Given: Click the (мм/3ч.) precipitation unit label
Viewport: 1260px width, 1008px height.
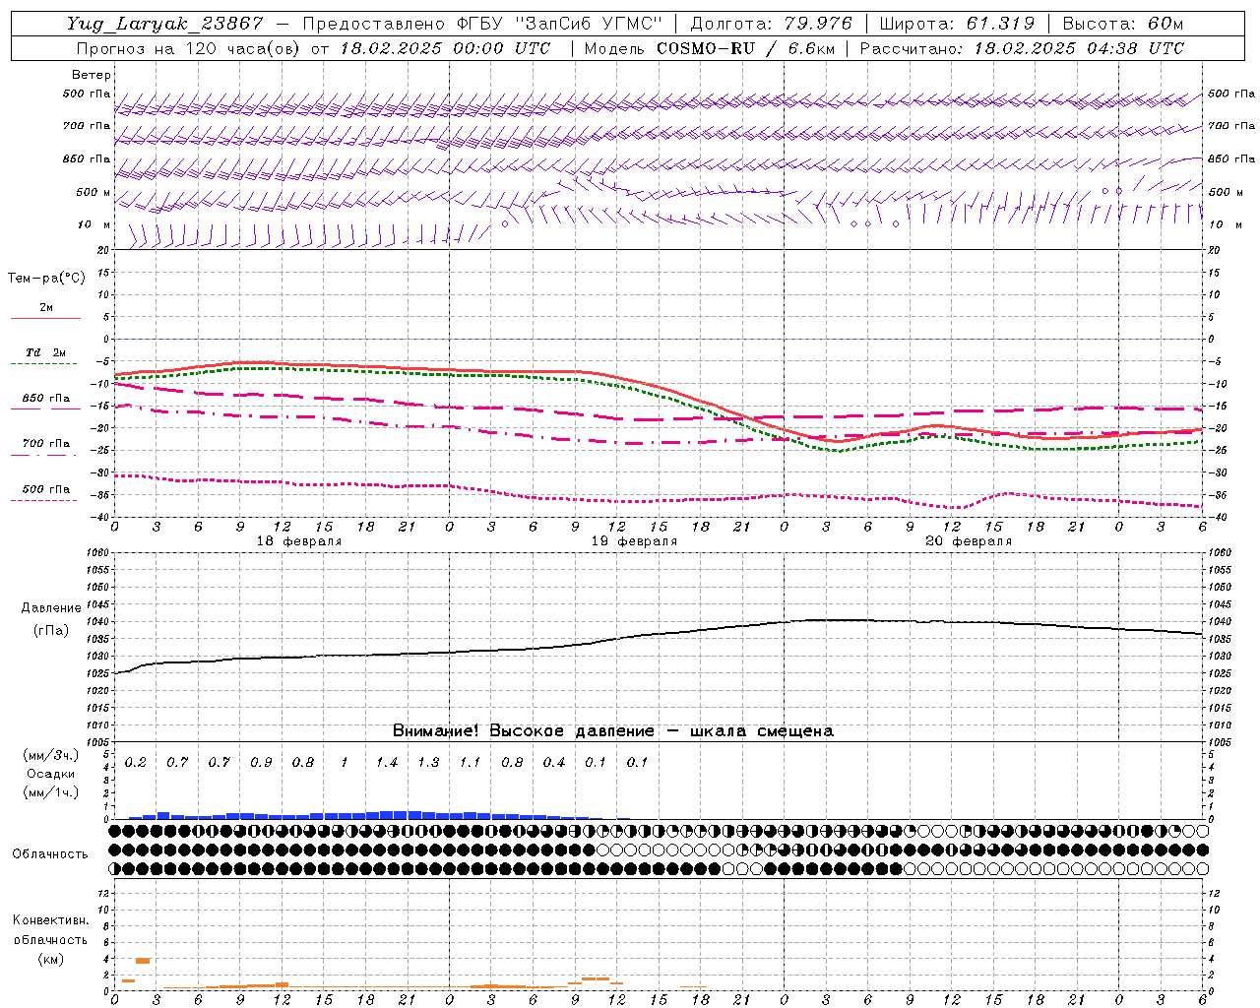Looking at the screenshot, I should 51,756.
